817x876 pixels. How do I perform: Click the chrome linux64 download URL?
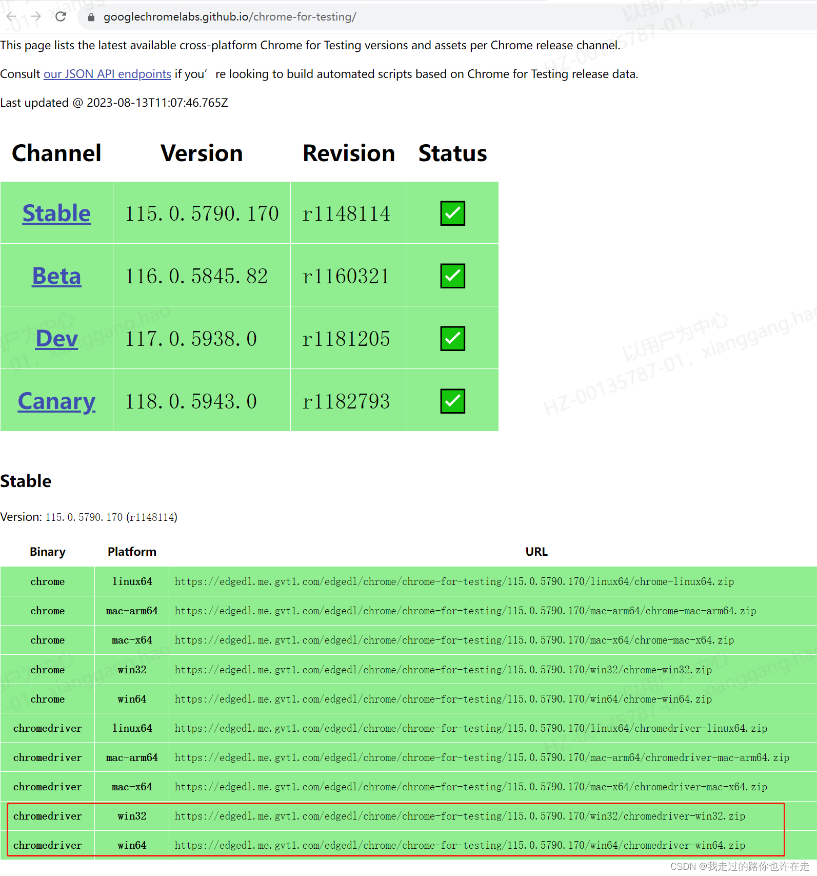(454, 581)
